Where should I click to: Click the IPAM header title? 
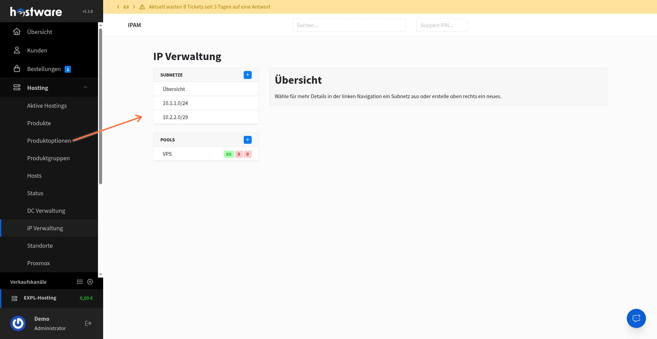pyautogui.click(x=134, y=25)
